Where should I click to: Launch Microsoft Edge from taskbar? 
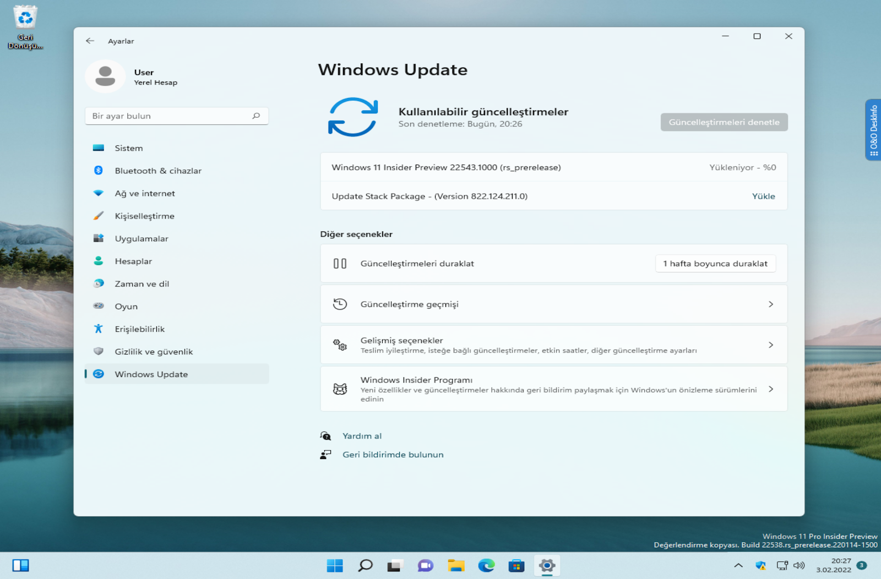pos(486,565)
